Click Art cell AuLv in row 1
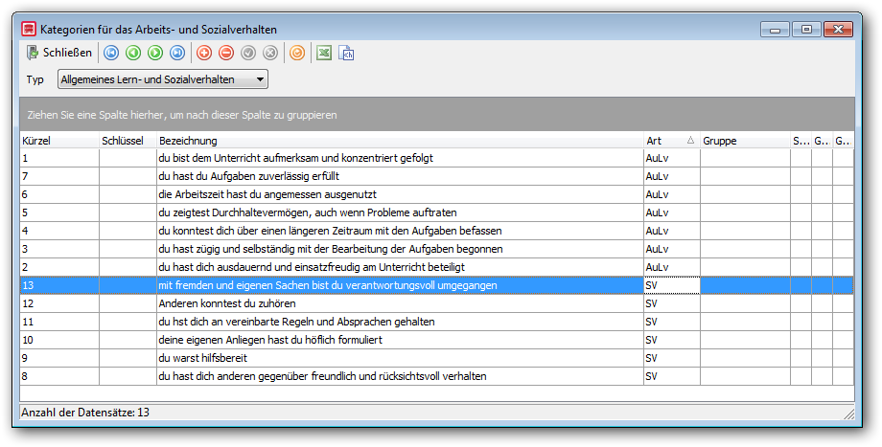Image resolution: width=882 pixels, height=447 pixels. (672, 158)
